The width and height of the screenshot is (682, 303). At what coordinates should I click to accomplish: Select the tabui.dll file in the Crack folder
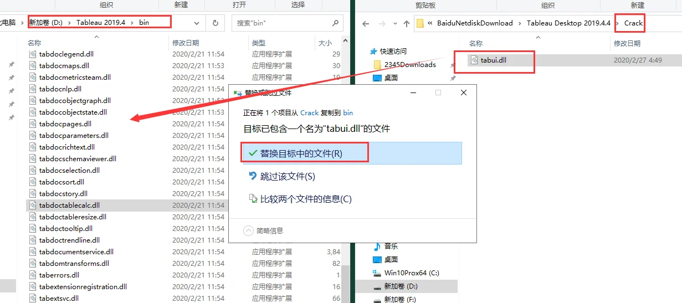pyautogui.click(x=493, y=60)
